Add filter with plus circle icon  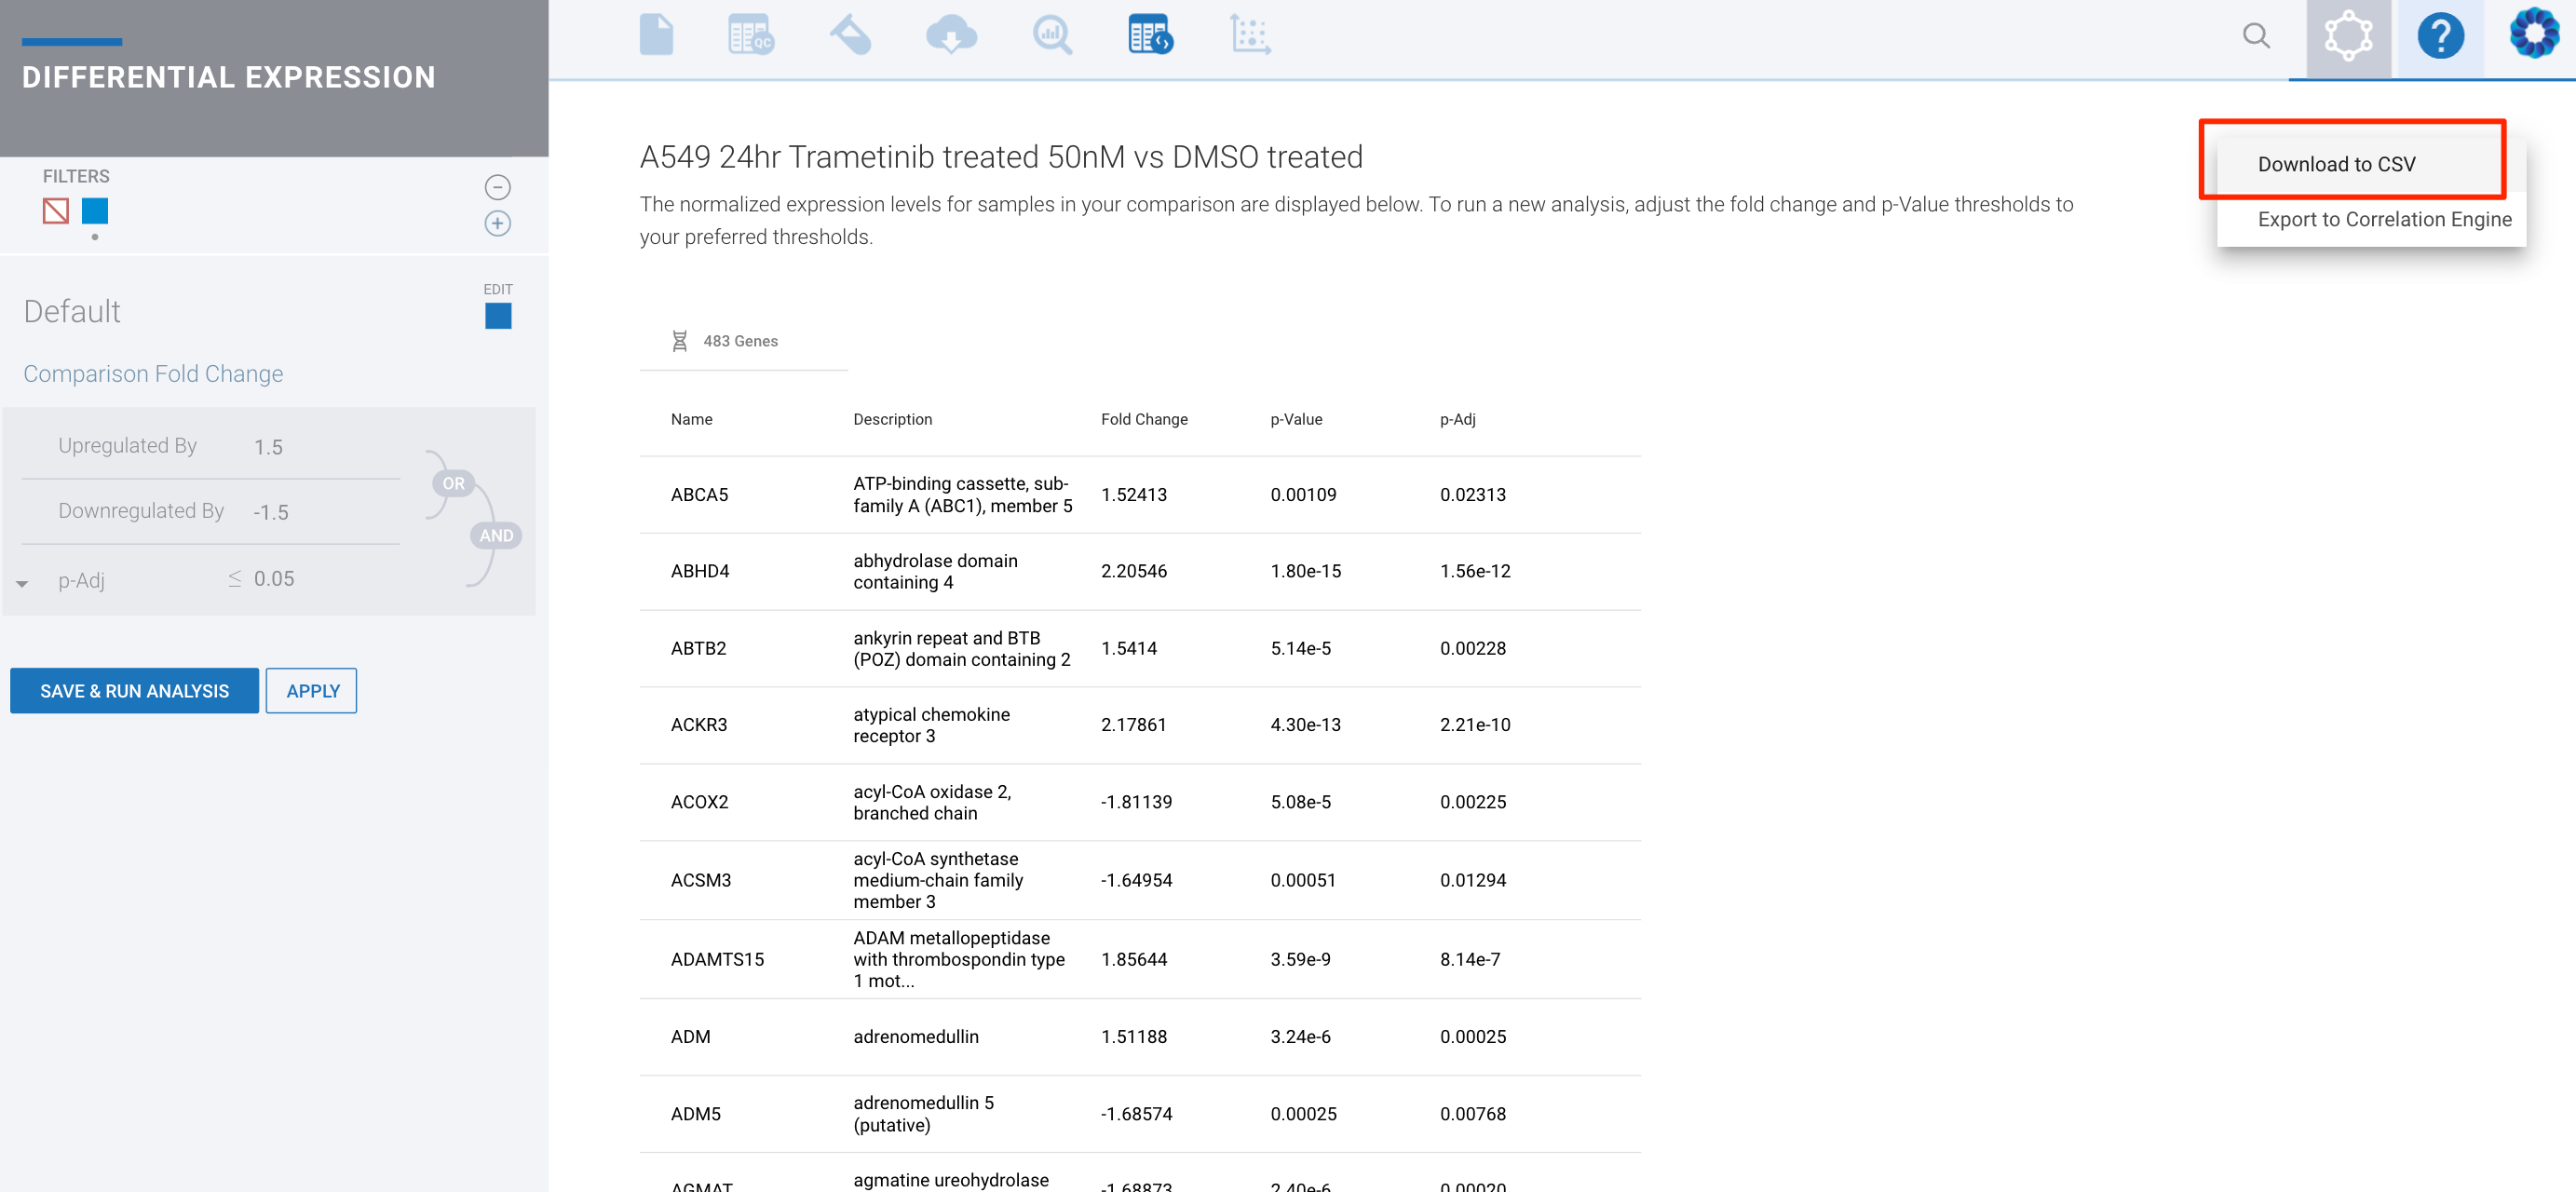(497, 223)
